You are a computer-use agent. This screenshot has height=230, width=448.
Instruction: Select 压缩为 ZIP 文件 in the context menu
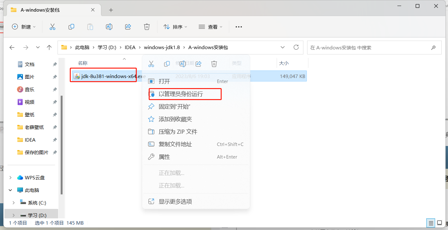point(196,132)
